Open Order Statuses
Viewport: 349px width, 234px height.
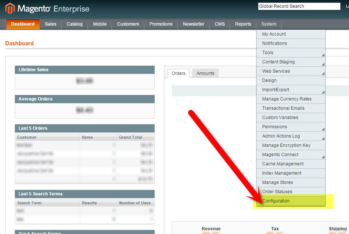(x=291, y=192)
